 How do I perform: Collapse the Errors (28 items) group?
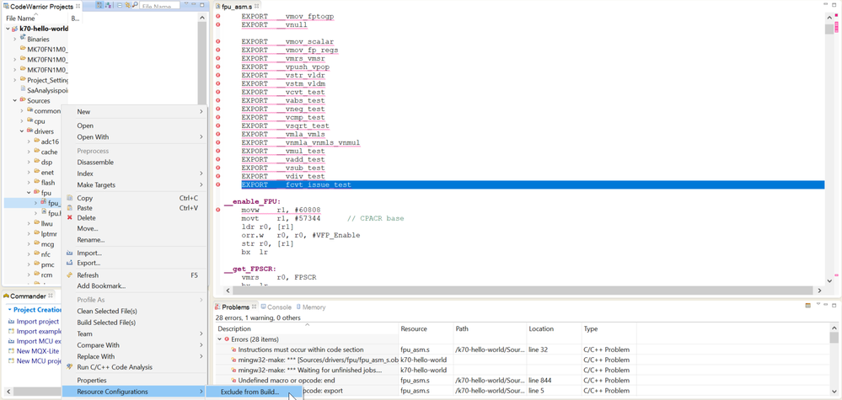220,339
